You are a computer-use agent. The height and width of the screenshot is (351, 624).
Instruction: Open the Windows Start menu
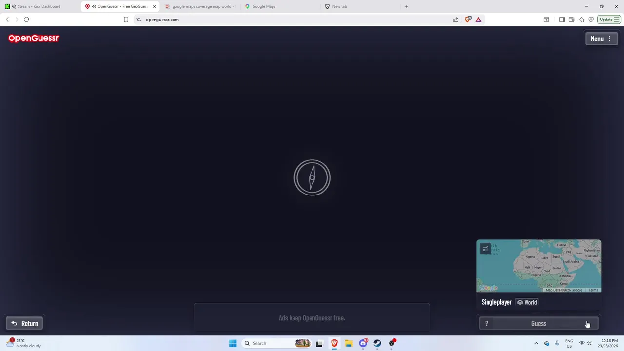pos(233,343)
